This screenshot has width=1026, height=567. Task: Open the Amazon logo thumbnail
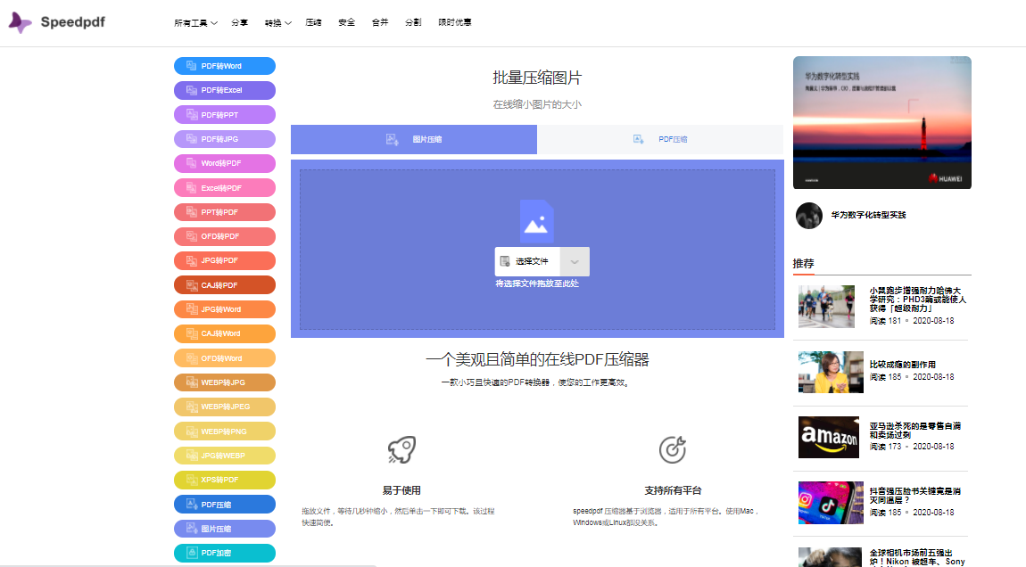click(829, 437)
